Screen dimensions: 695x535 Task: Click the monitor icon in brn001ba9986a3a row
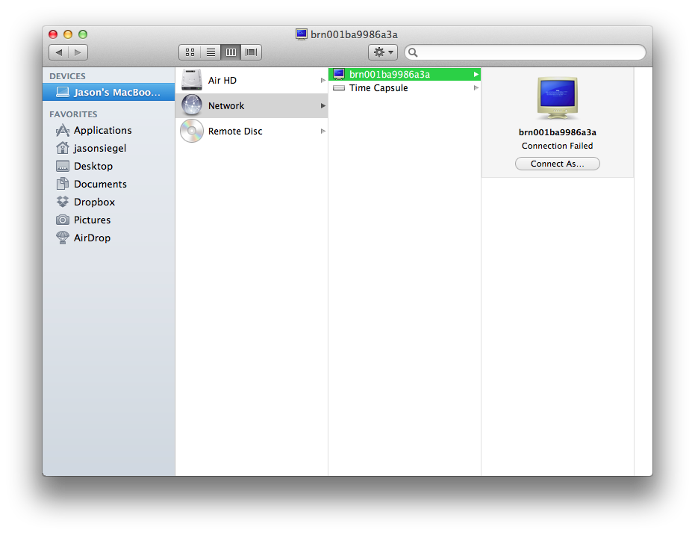[x=339, y=74]
